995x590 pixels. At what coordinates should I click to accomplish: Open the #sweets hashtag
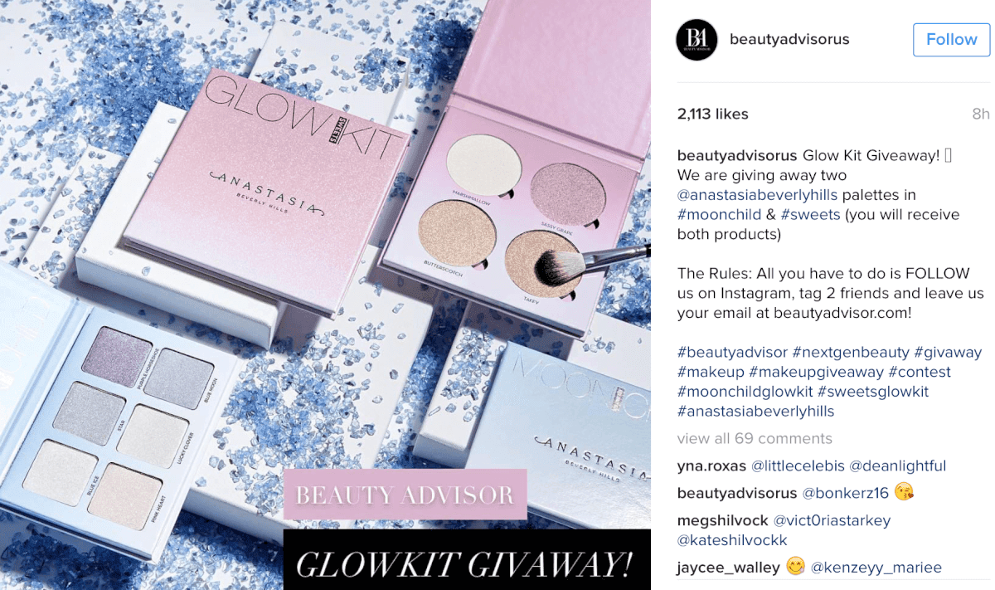810,215
